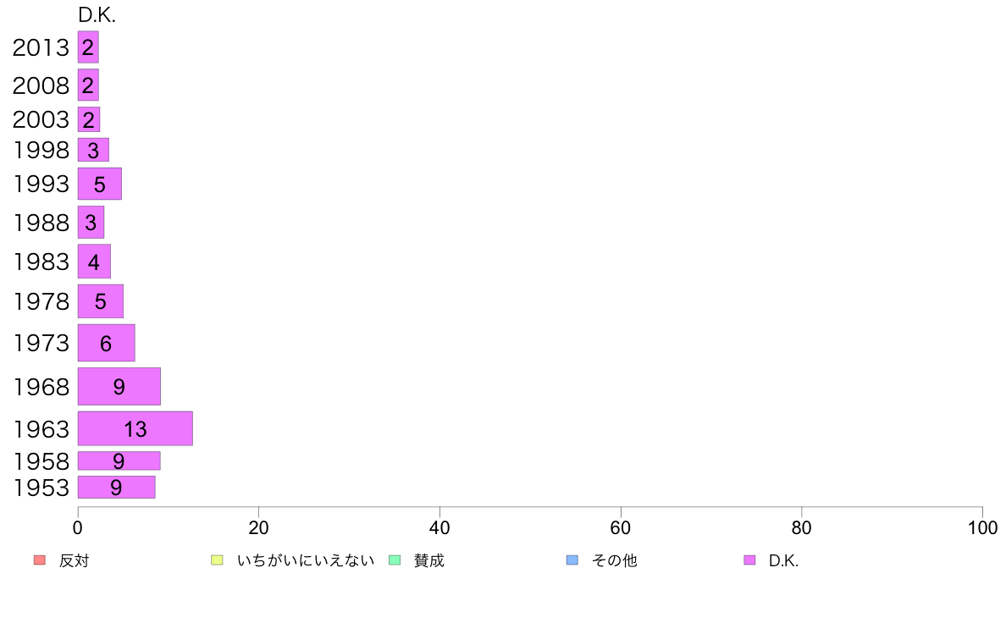Click the magenta D.K. legend swatch
This screenshot has width=1006, height=623.
[x=749, y=560]
